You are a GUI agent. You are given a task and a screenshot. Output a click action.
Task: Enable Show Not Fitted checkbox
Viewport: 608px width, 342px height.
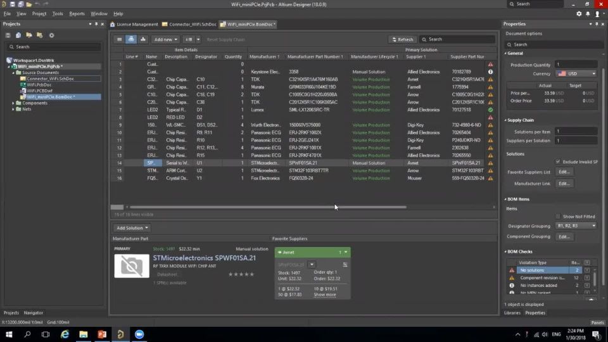pyautogui.click(x=557, y=217)
